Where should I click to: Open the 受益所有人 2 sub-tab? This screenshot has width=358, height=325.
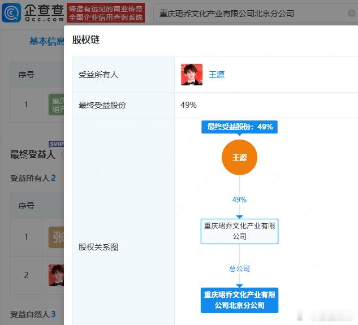pyautogui.click(x=33, y=178)
